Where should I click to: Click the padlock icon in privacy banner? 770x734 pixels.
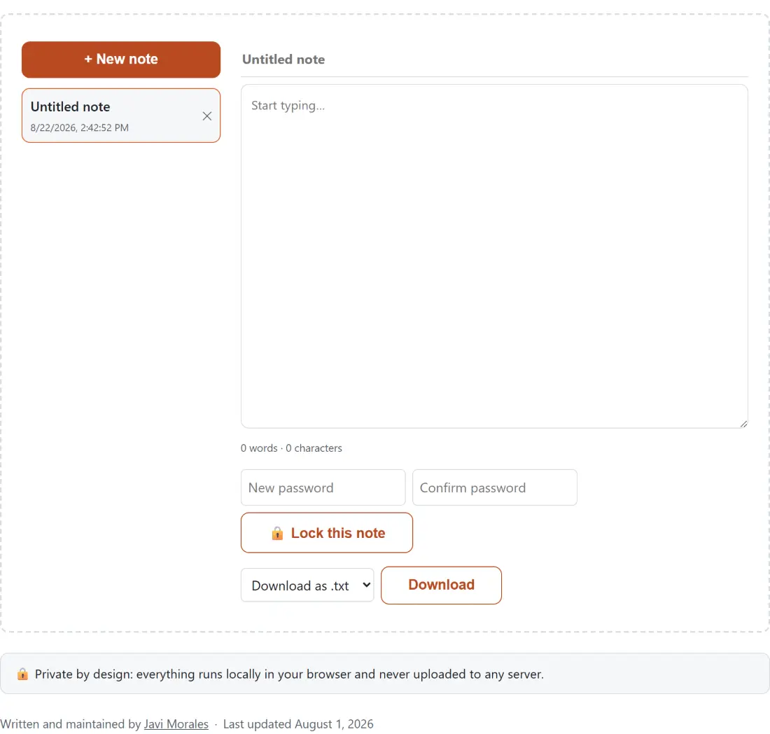tap(22, 674)
